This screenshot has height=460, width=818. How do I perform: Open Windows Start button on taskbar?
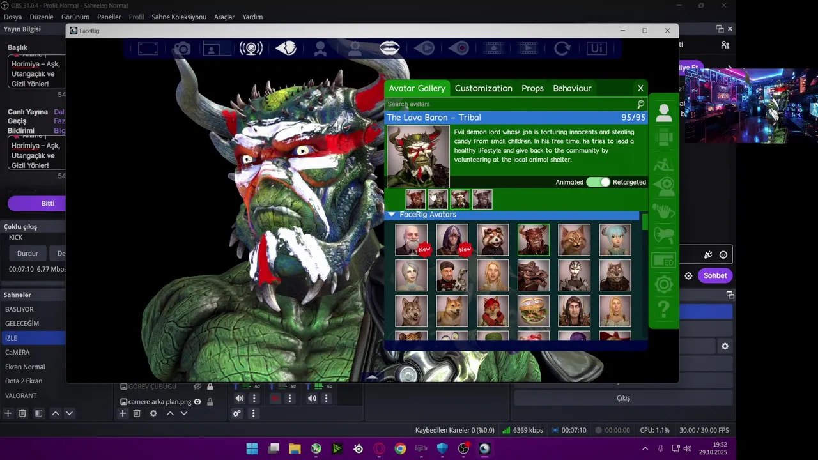point(252,448)
